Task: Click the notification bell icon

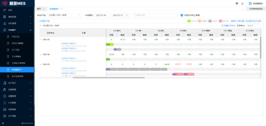Action: [243, 3]
